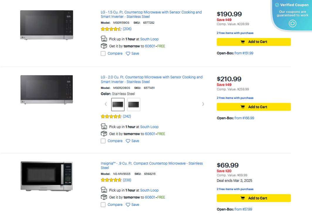Screen dimensions: 312x219
Task: Click the left carousel arrow on the LG 2.0 listing
Action: 106,104
